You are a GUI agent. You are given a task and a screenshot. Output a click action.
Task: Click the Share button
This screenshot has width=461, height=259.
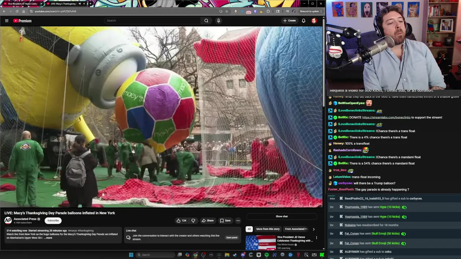[x=208, y=221]
